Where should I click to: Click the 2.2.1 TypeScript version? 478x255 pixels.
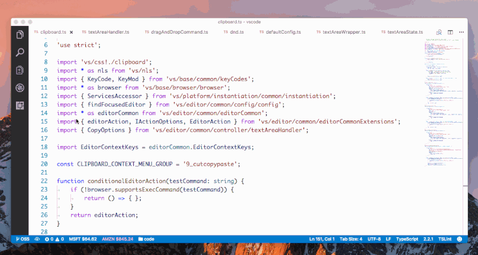[x=428, y=239]
